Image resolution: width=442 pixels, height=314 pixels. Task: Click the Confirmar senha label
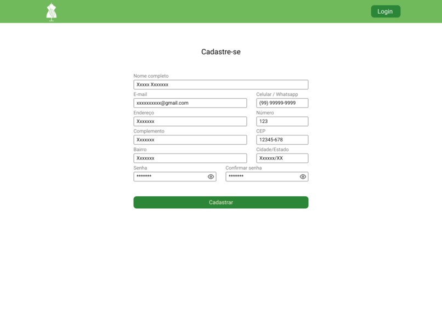tap(243, 168)
